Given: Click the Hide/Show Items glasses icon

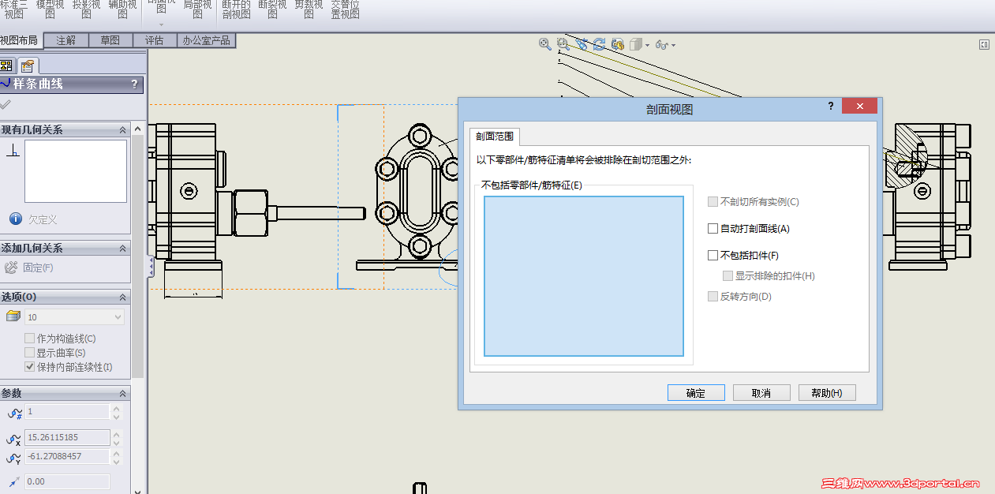Looking at the screenshot, I should coord(662,45).
